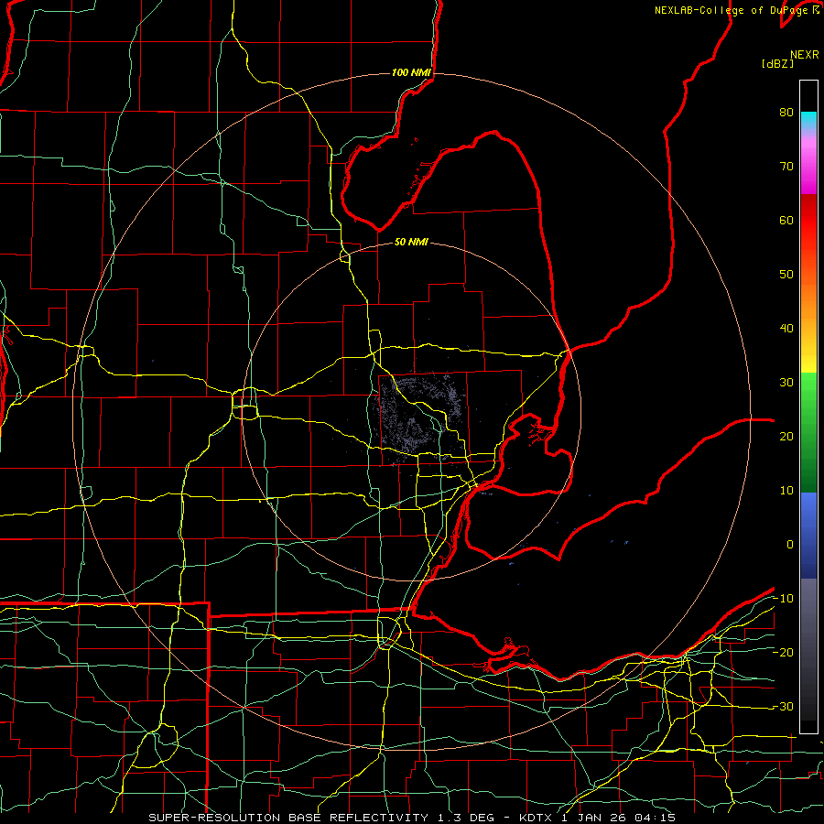Click the green segment of the color bar
This screenshot has height=824, width=824.
pyautogui.click(x=808, y=432)
